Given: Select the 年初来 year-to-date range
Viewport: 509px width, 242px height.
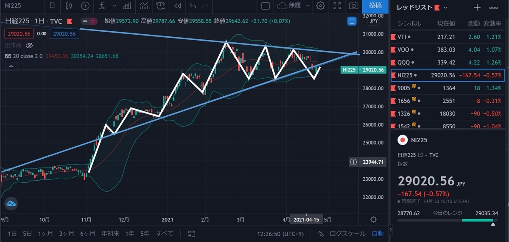Looking at the screenshot, I should coord(110,234).
